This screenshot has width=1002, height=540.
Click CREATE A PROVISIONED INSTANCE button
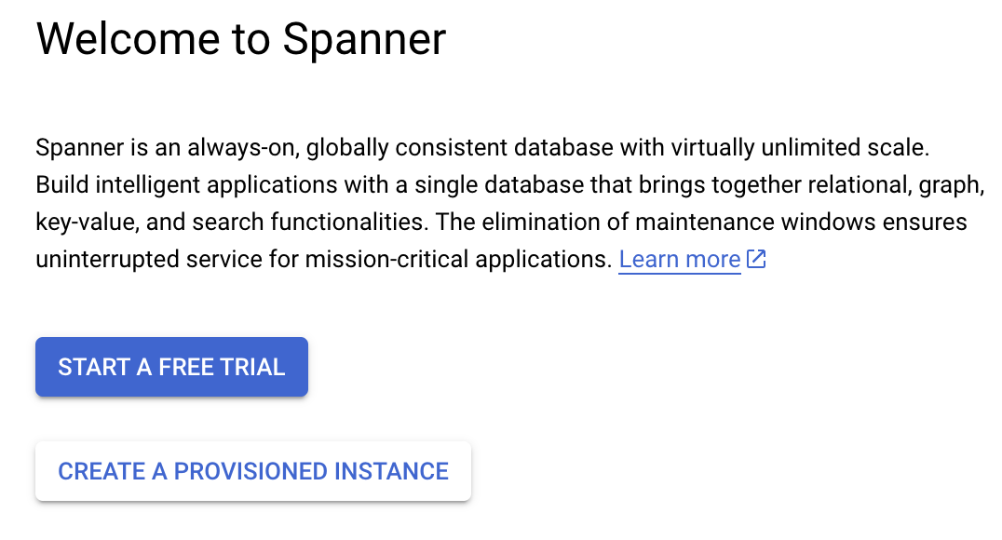(253, 471)
